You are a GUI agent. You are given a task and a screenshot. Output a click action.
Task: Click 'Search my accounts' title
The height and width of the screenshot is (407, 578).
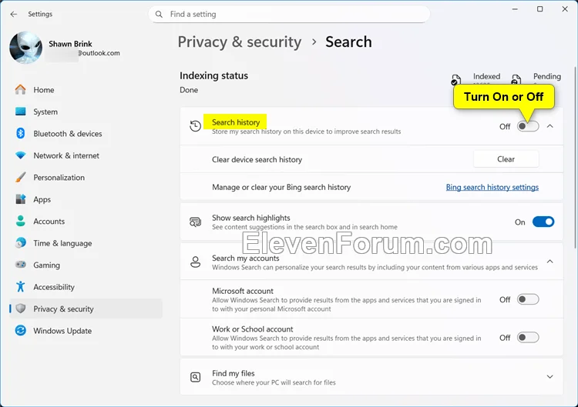point(246,258)
